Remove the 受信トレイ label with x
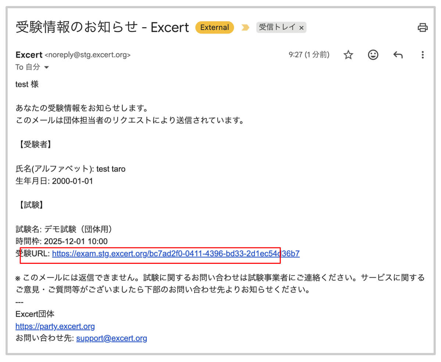The width and height of the screenshot is (441, 362). [x=301, y=28]
